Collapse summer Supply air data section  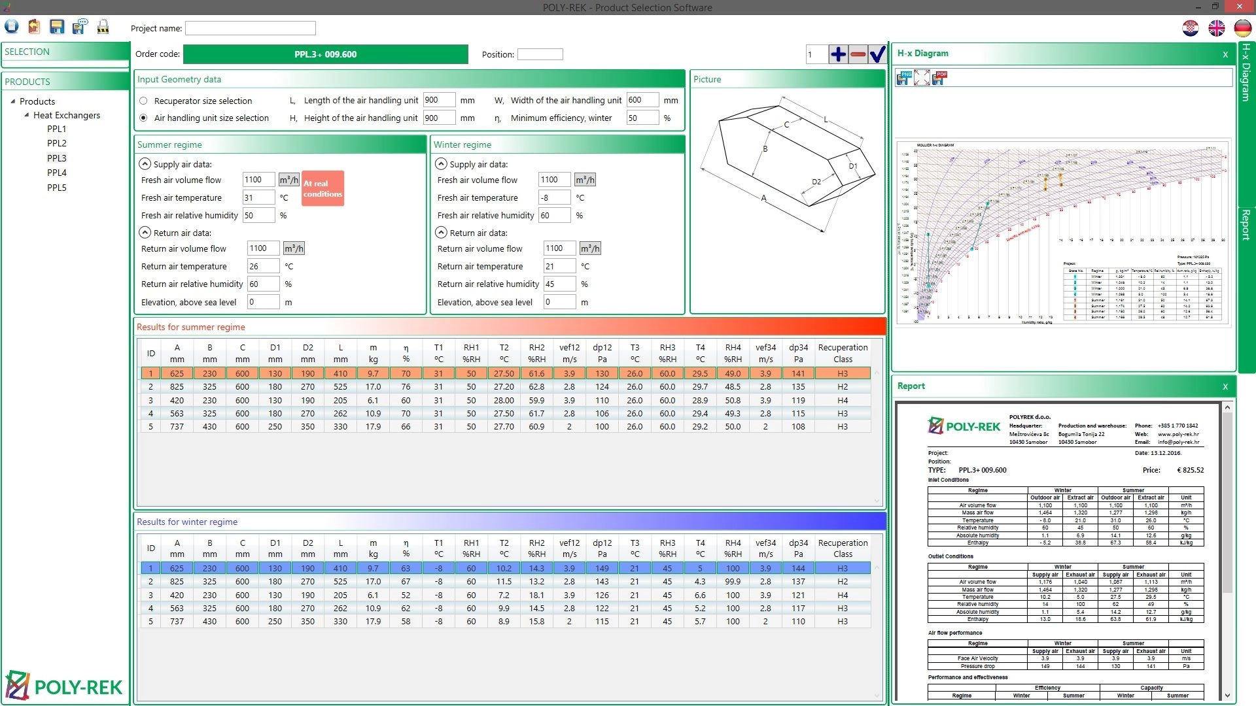click(x=145, y=164)
